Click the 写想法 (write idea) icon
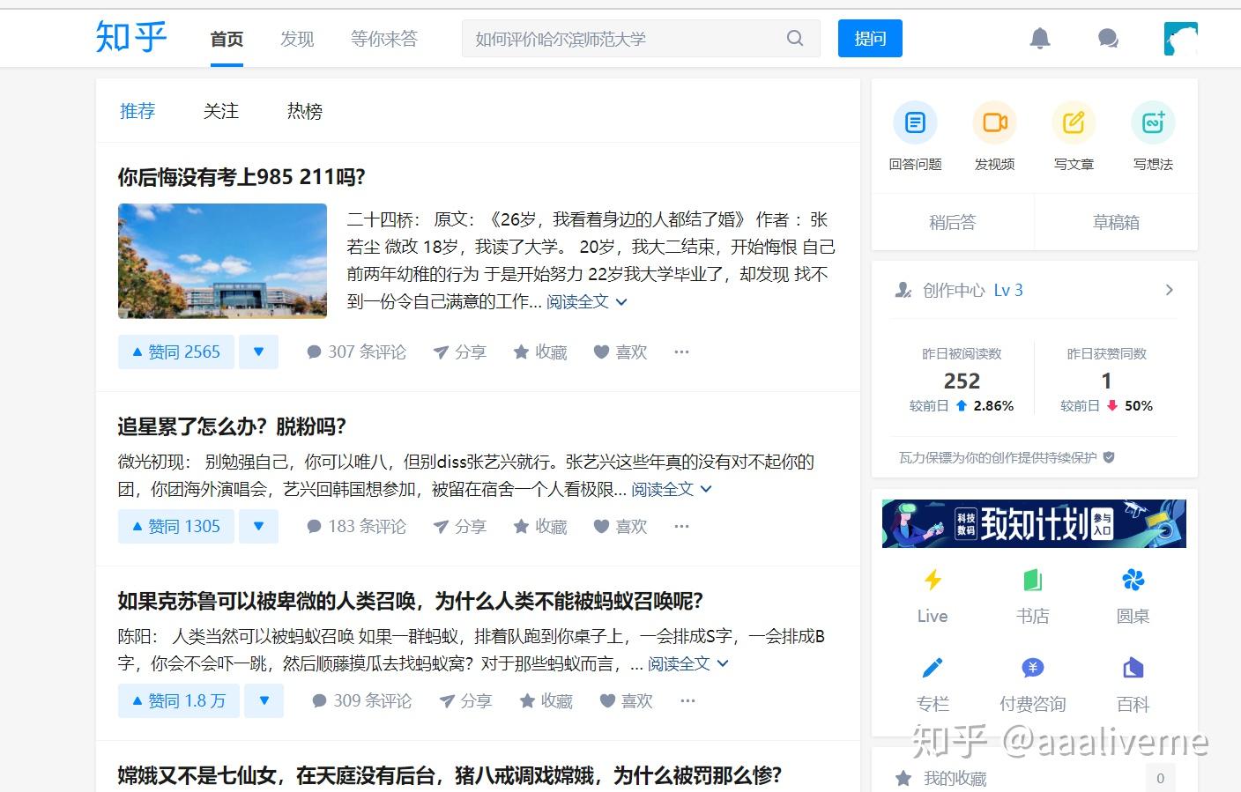 (1152, 123)
